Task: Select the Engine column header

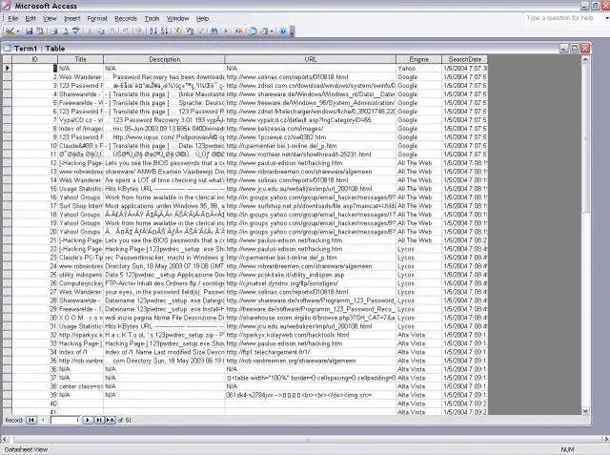Action: (419, 59)
